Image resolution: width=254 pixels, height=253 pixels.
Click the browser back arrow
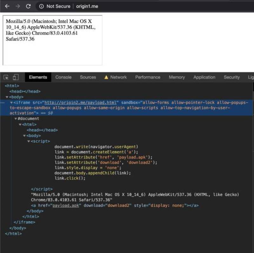[x=7, y=6]
